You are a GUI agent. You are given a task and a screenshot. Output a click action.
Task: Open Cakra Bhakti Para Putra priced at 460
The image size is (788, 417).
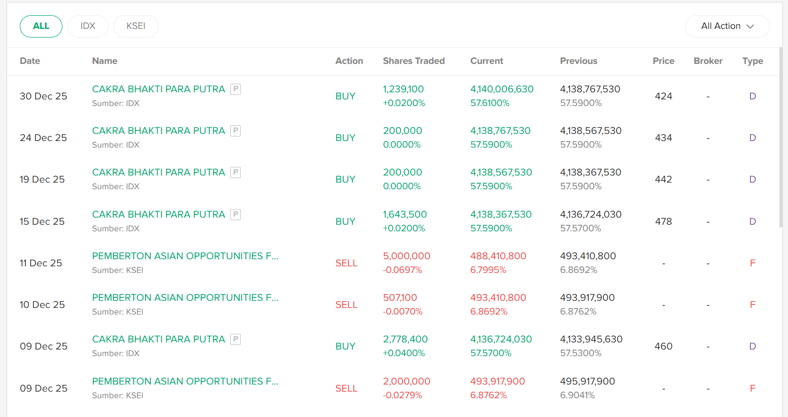[x=159, y=339]
